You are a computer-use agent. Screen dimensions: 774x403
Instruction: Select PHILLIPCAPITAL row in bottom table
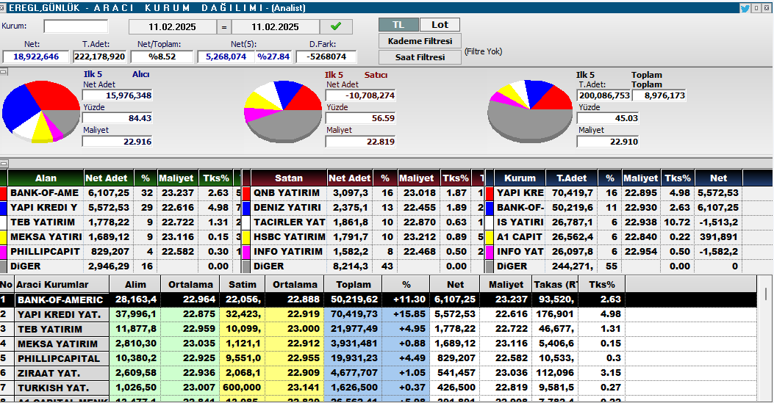[378, 359]
